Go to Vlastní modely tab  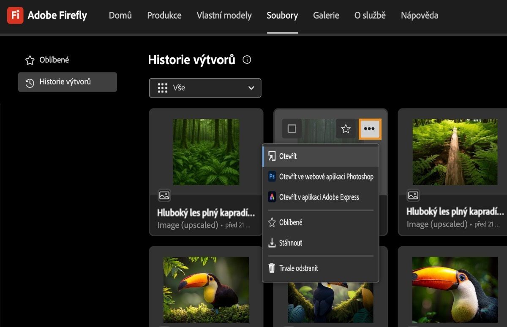pyautogui.click(x=224, y=16)
